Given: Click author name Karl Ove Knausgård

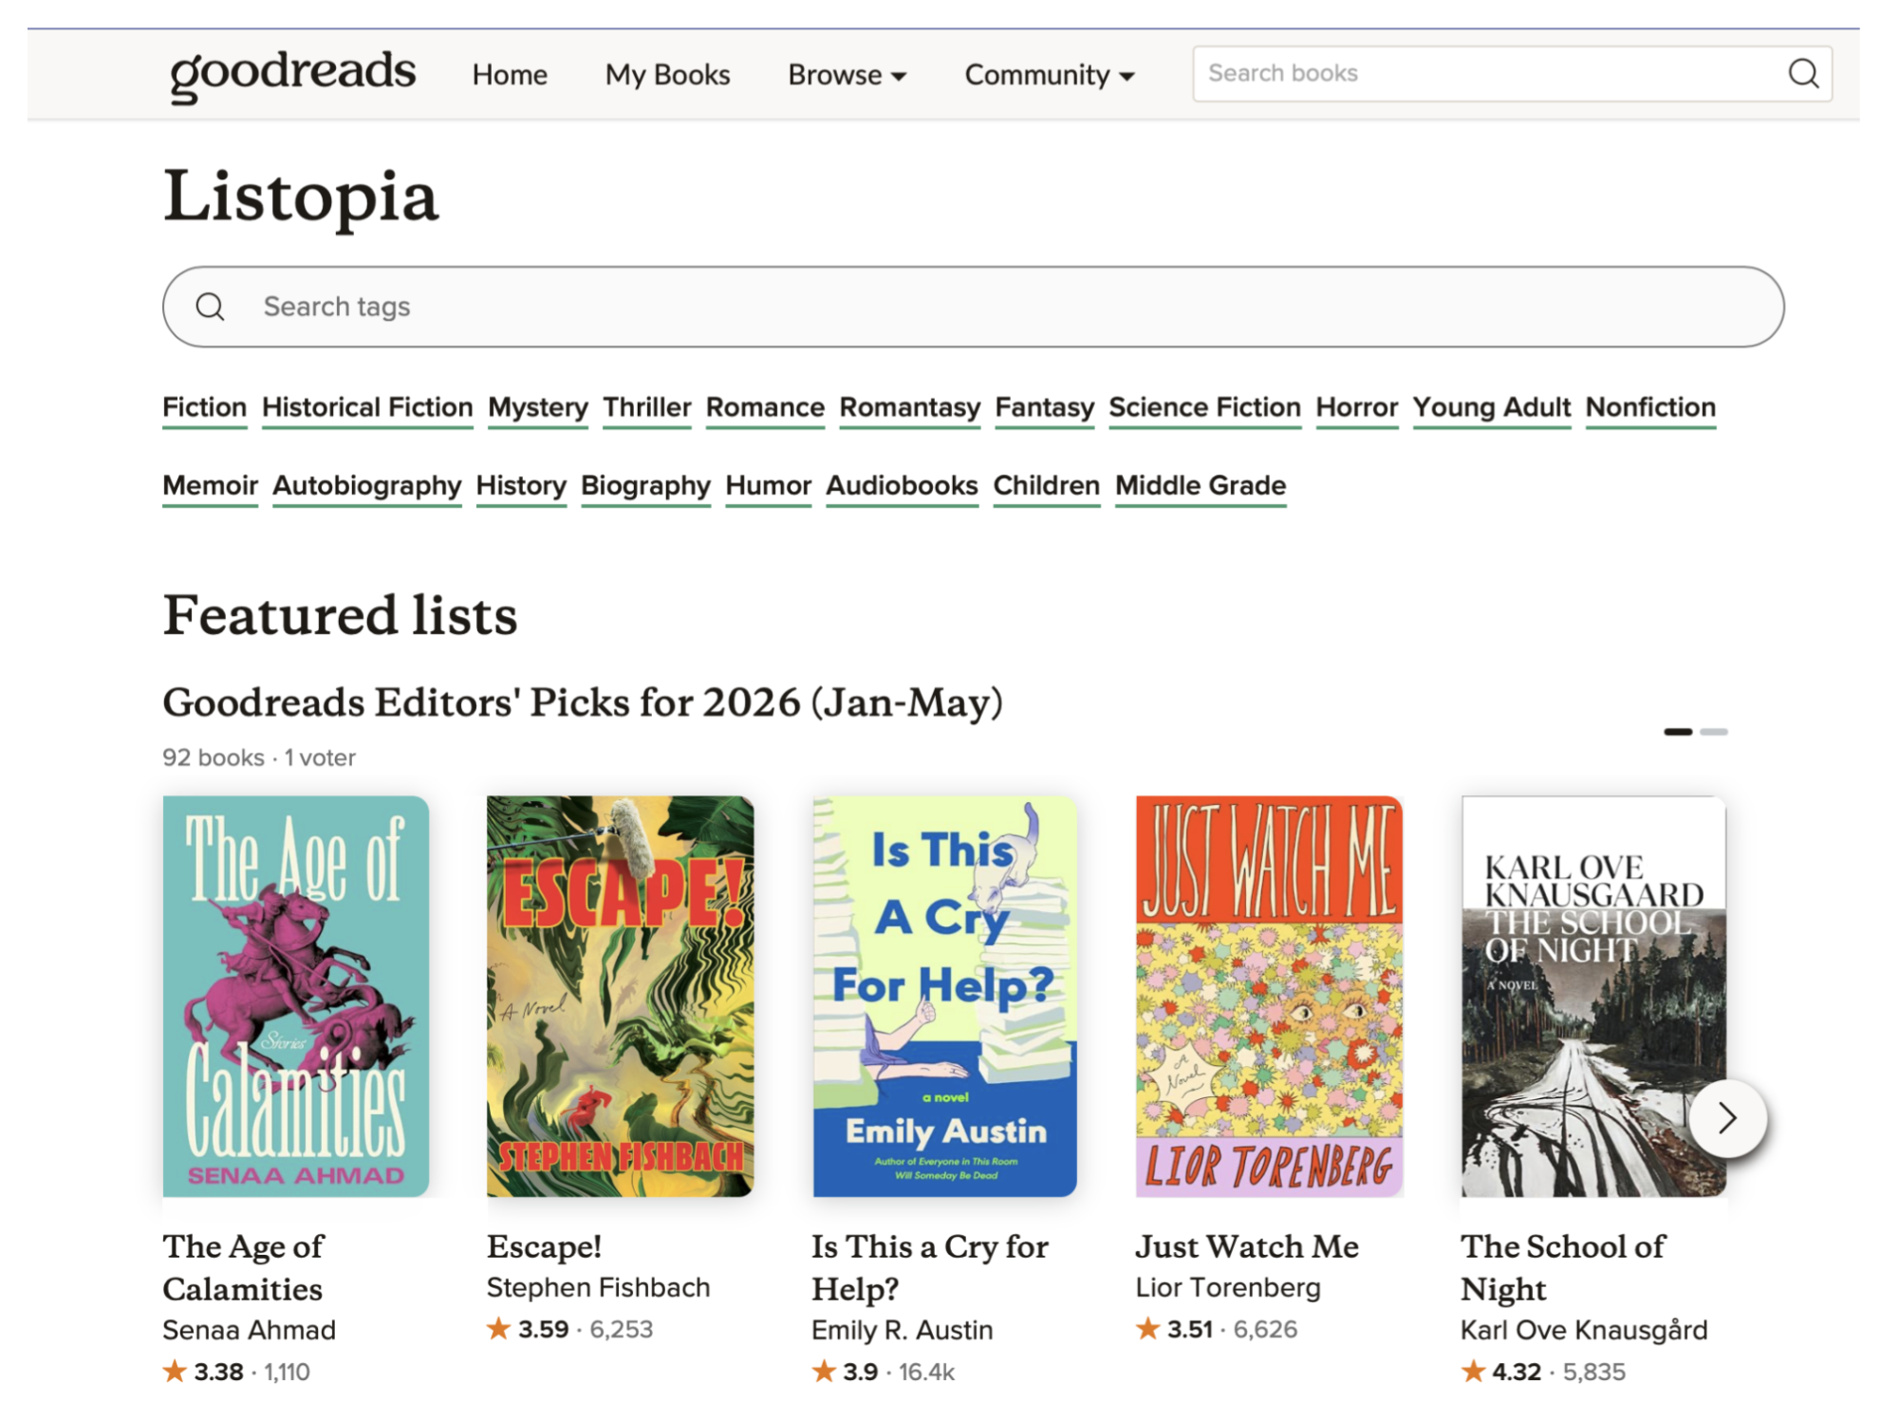Looking at the screenshot, I should point(1584,1330).
